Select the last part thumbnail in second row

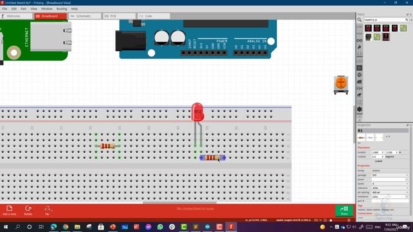pyautogui.click(x=386, y=37)
